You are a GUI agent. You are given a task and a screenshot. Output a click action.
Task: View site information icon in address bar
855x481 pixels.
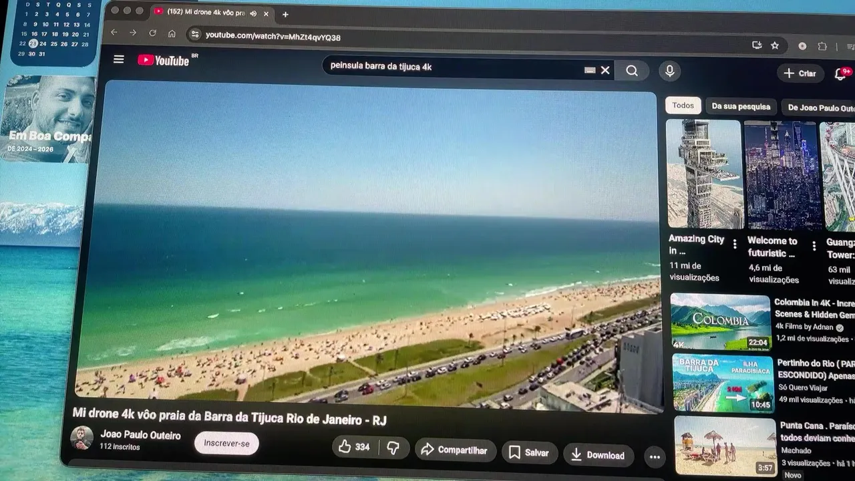(x=194, y=35)
